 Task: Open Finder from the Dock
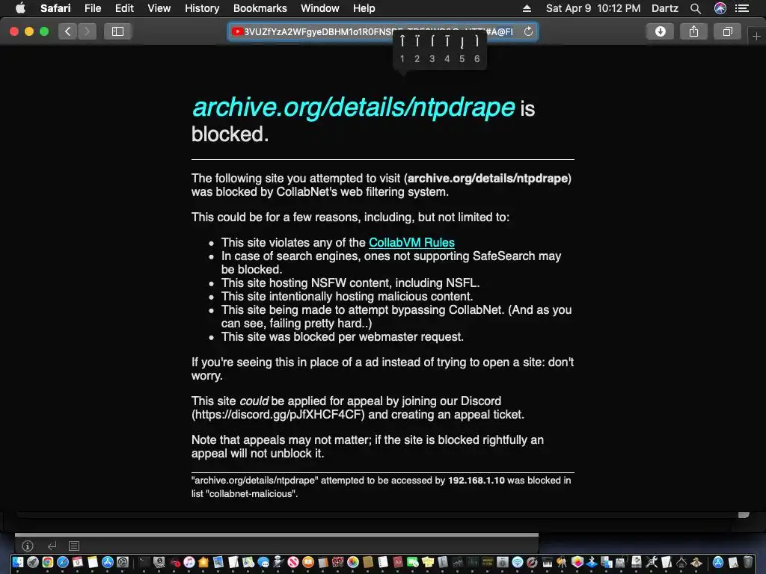tap(18, 562)
